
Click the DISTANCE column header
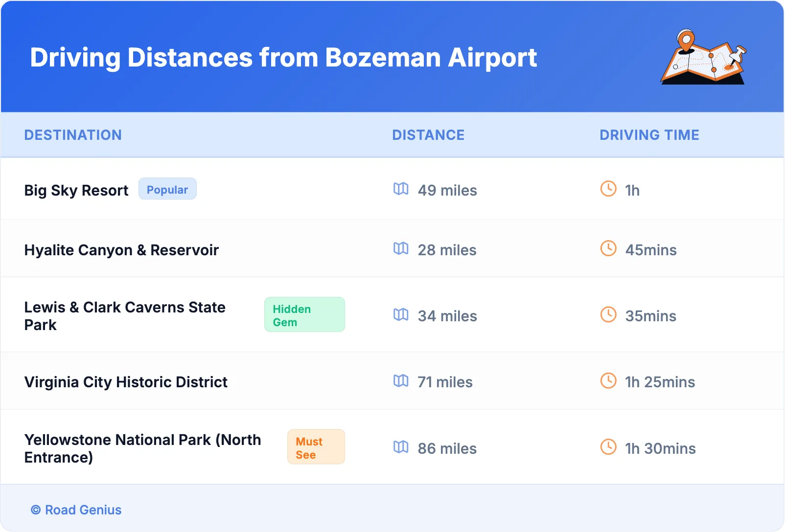(x=428, y=135)
